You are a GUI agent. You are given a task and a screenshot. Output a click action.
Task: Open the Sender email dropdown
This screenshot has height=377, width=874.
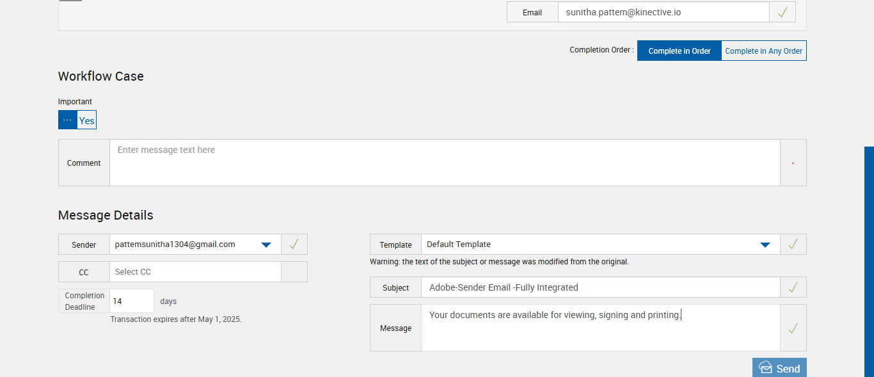[266, 245]
